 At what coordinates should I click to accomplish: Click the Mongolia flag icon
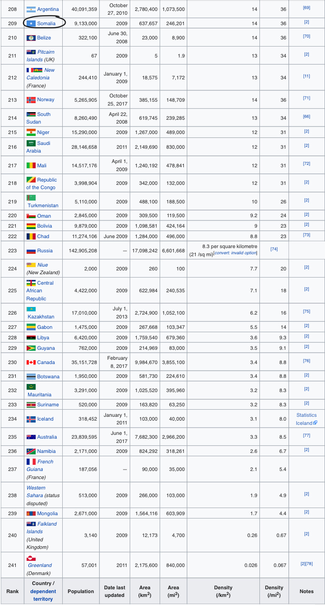tap(31, 513)
